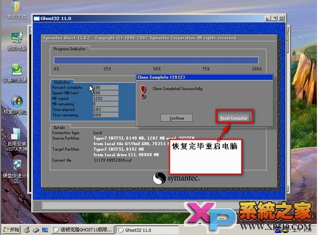Click the colorful display tray icon

pos(285,230)
